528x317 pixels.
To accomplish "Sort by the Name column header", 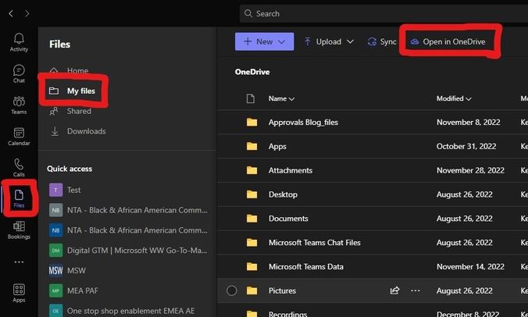I will coord(281,98).
